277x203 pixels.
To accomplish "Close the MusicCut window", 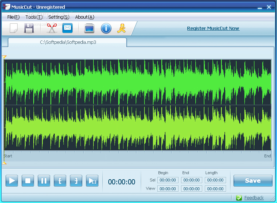I will pyautogui.click(x=269, y=7).
